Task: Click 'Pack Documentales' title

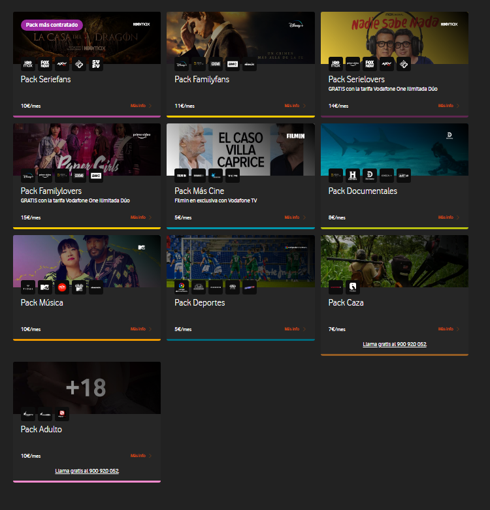Action: (363, 191)
